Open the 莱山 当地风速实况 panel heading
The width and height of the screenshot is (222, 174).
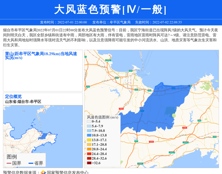[x=41, y=56]
